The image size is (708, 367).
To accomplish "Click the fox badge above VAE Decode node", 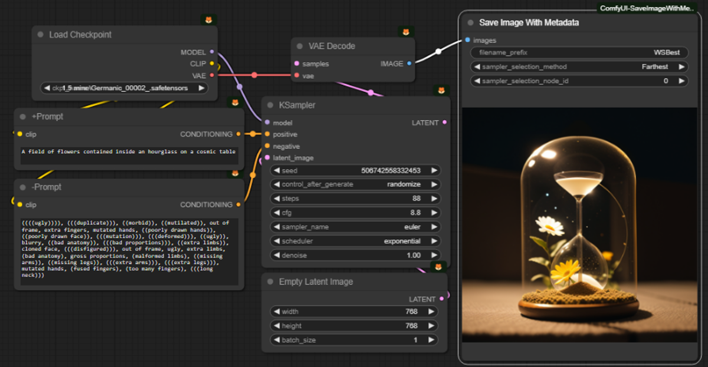I will [405, 32].
